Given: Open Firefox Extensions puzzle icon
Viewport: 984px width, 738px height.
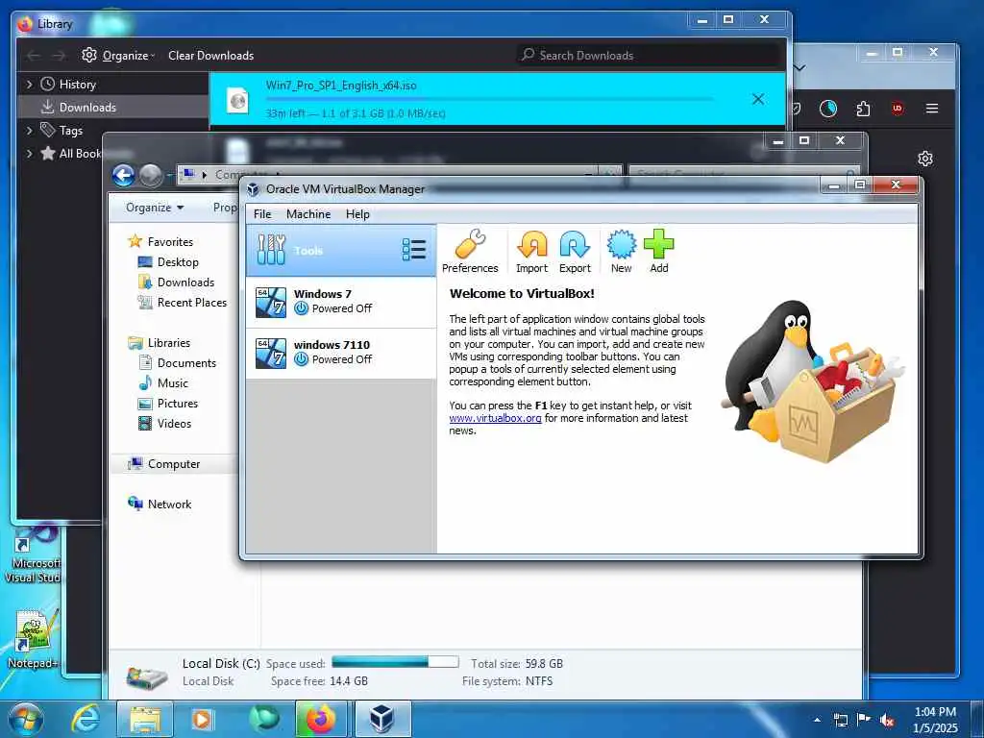Looking at the screenshot, I should pyautogui.click(x=864, y=109).
